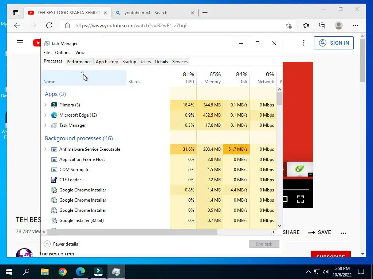The width and height of the screenshot is (373, 279).
Task: Open more actions under the video
Action: (343, 233)
